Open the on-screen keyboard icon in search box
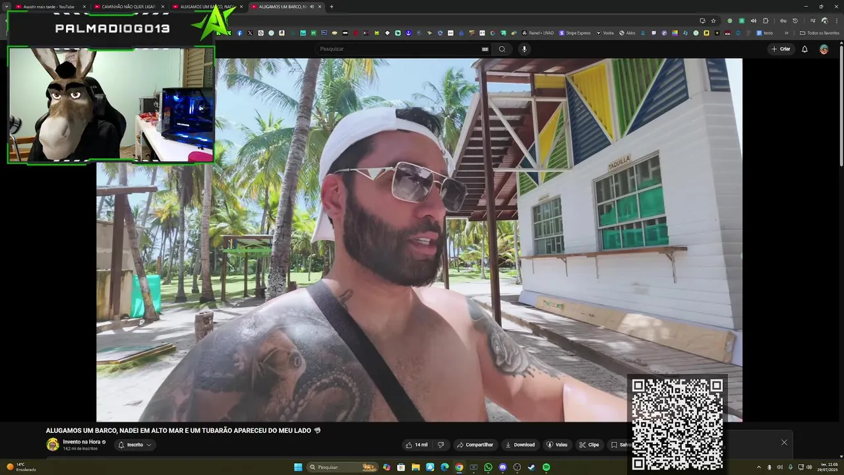The width and height of the screenshot is (844, 475). click(485, 49)
